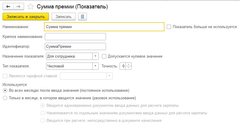This screenshot has height=127, width=240.
Task: Expand the tariff rate dropdown arrow
Action: coord(109,76)
